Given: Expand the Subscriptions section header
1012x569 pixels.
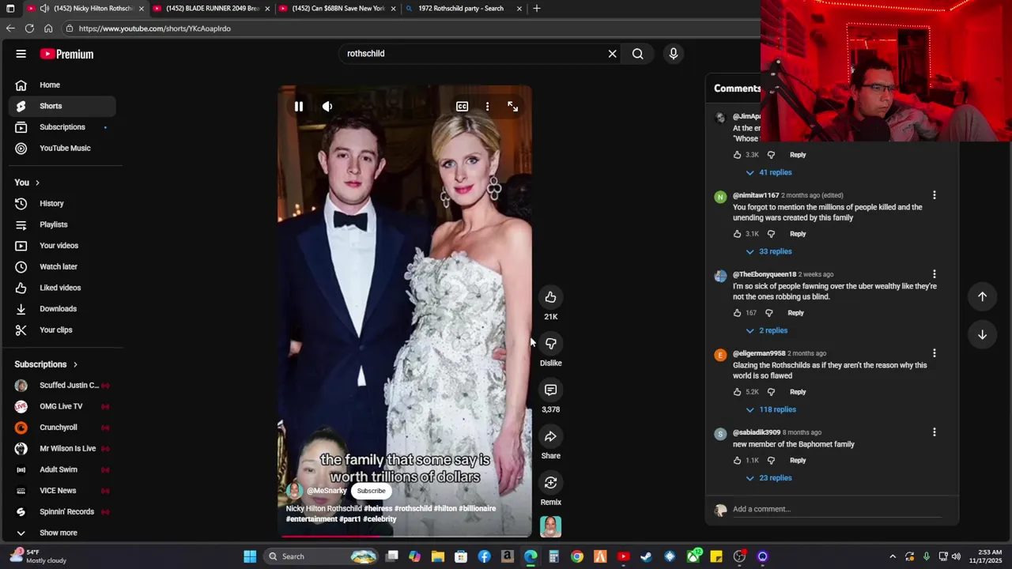Looking at the screenshot, I should tap(46, 364).
